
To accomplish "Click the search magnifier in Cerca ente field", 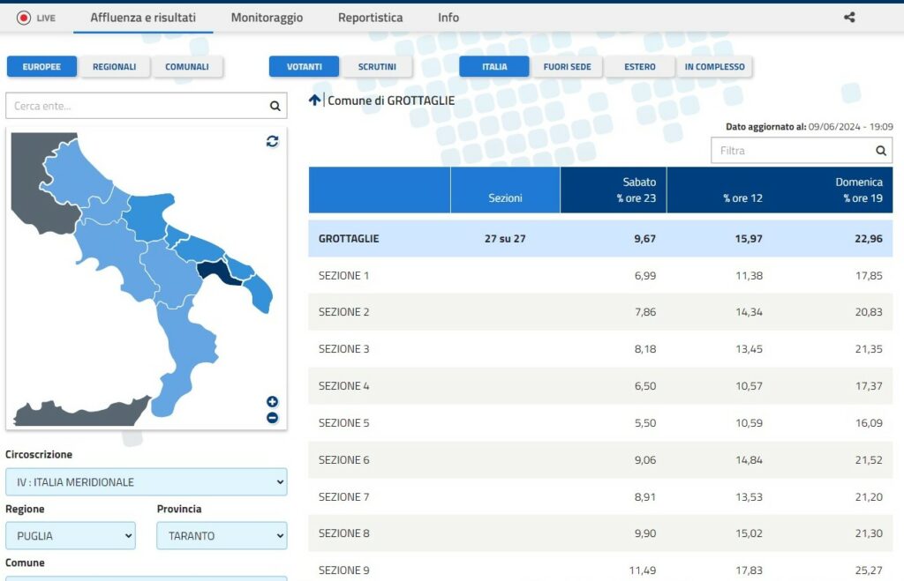I will pos(275,106).
